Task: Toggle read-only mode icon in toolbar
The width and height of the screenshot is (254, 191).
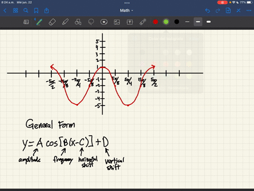Action: pyautogui.click(x=26, y=22)
